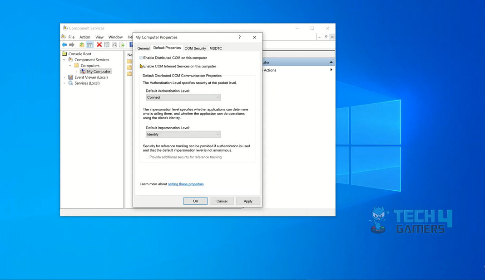Open the Default Impersonation Level dropdown

point(218,134)
